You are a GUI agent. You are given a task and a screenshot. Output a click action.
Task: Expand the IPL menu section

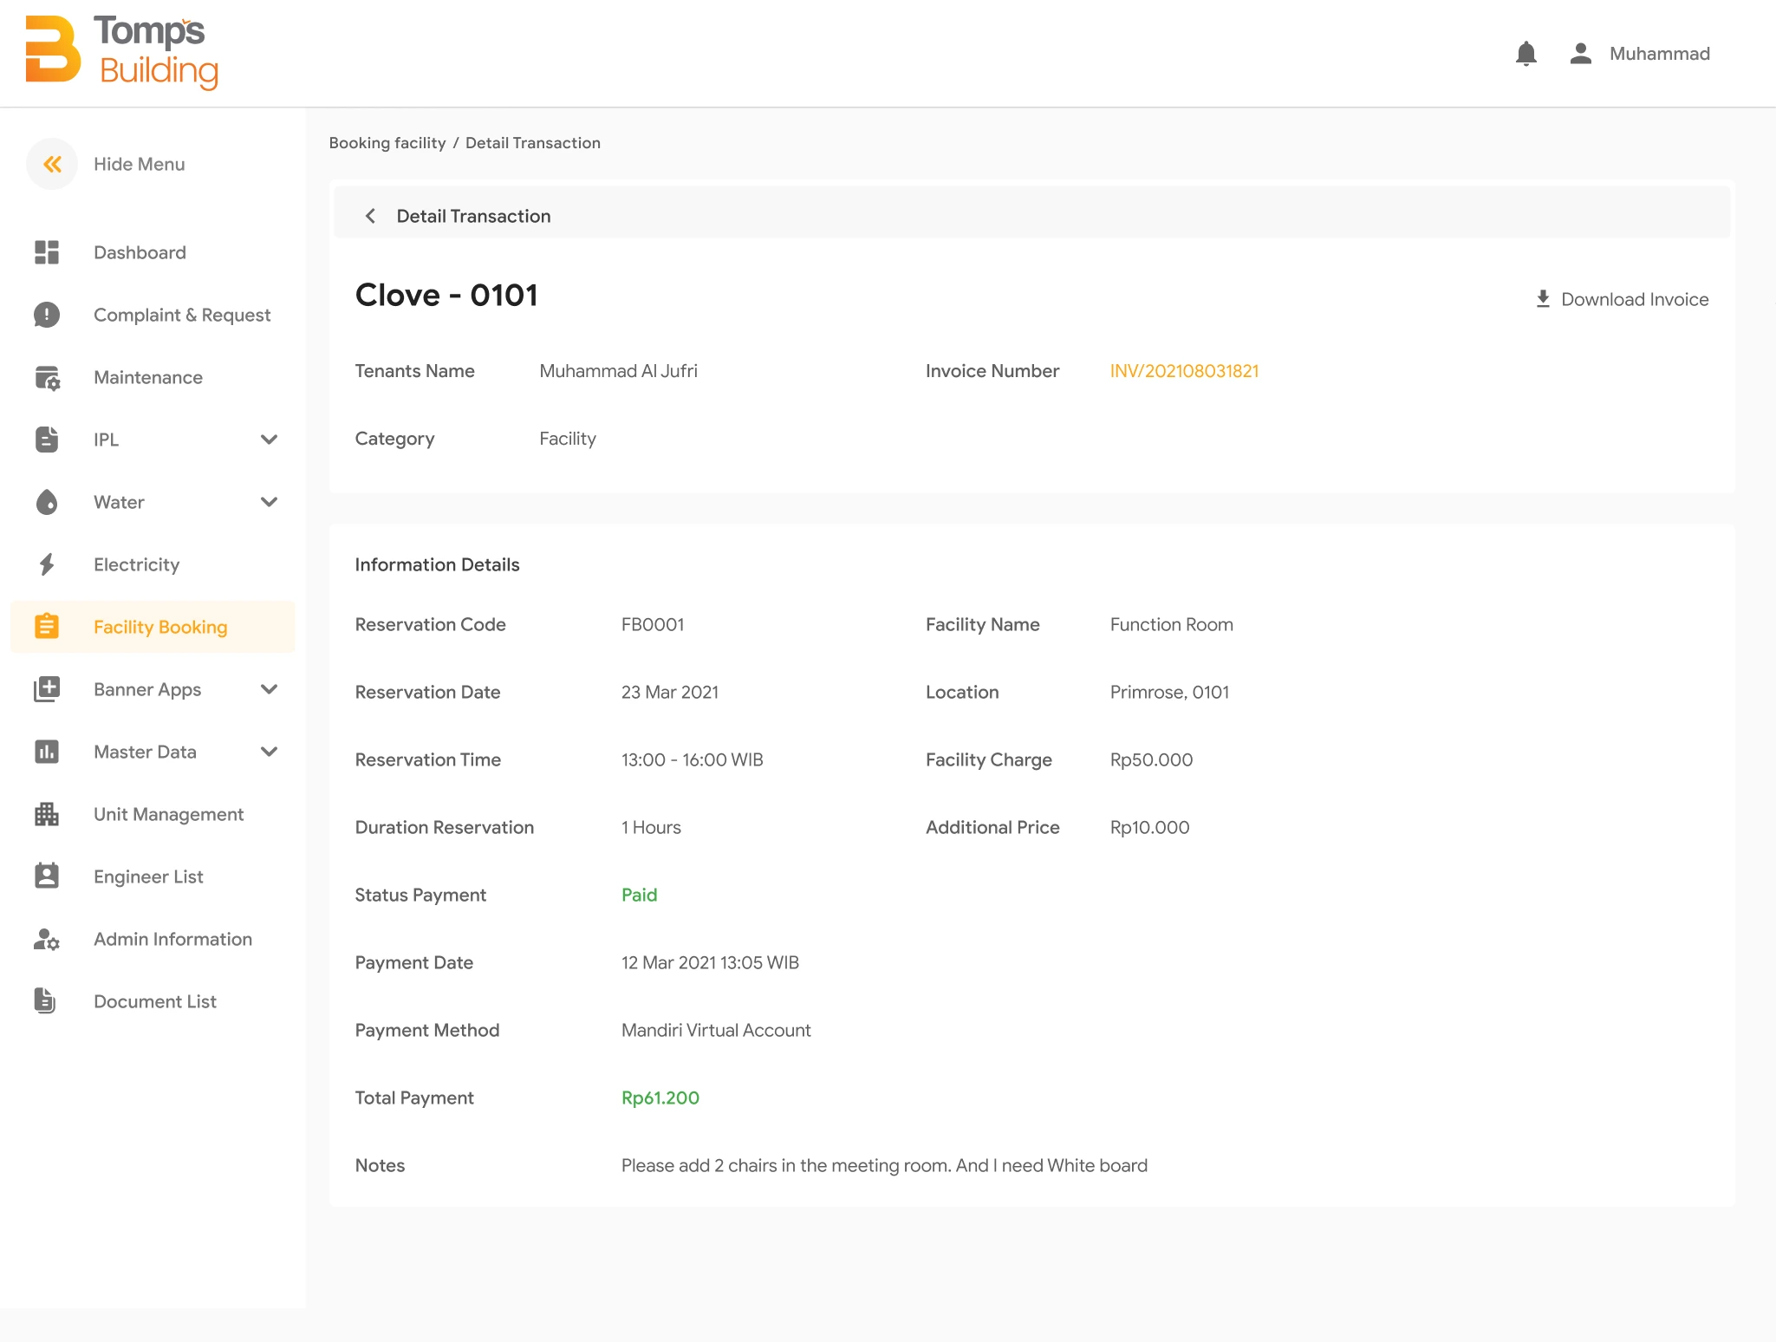point(270,440)
